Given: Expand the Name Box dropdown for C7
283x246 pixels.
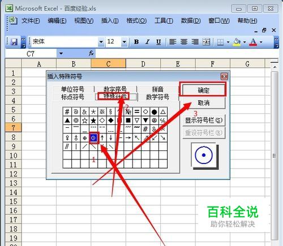Looking at the screenshot, I should click(61, 54).
